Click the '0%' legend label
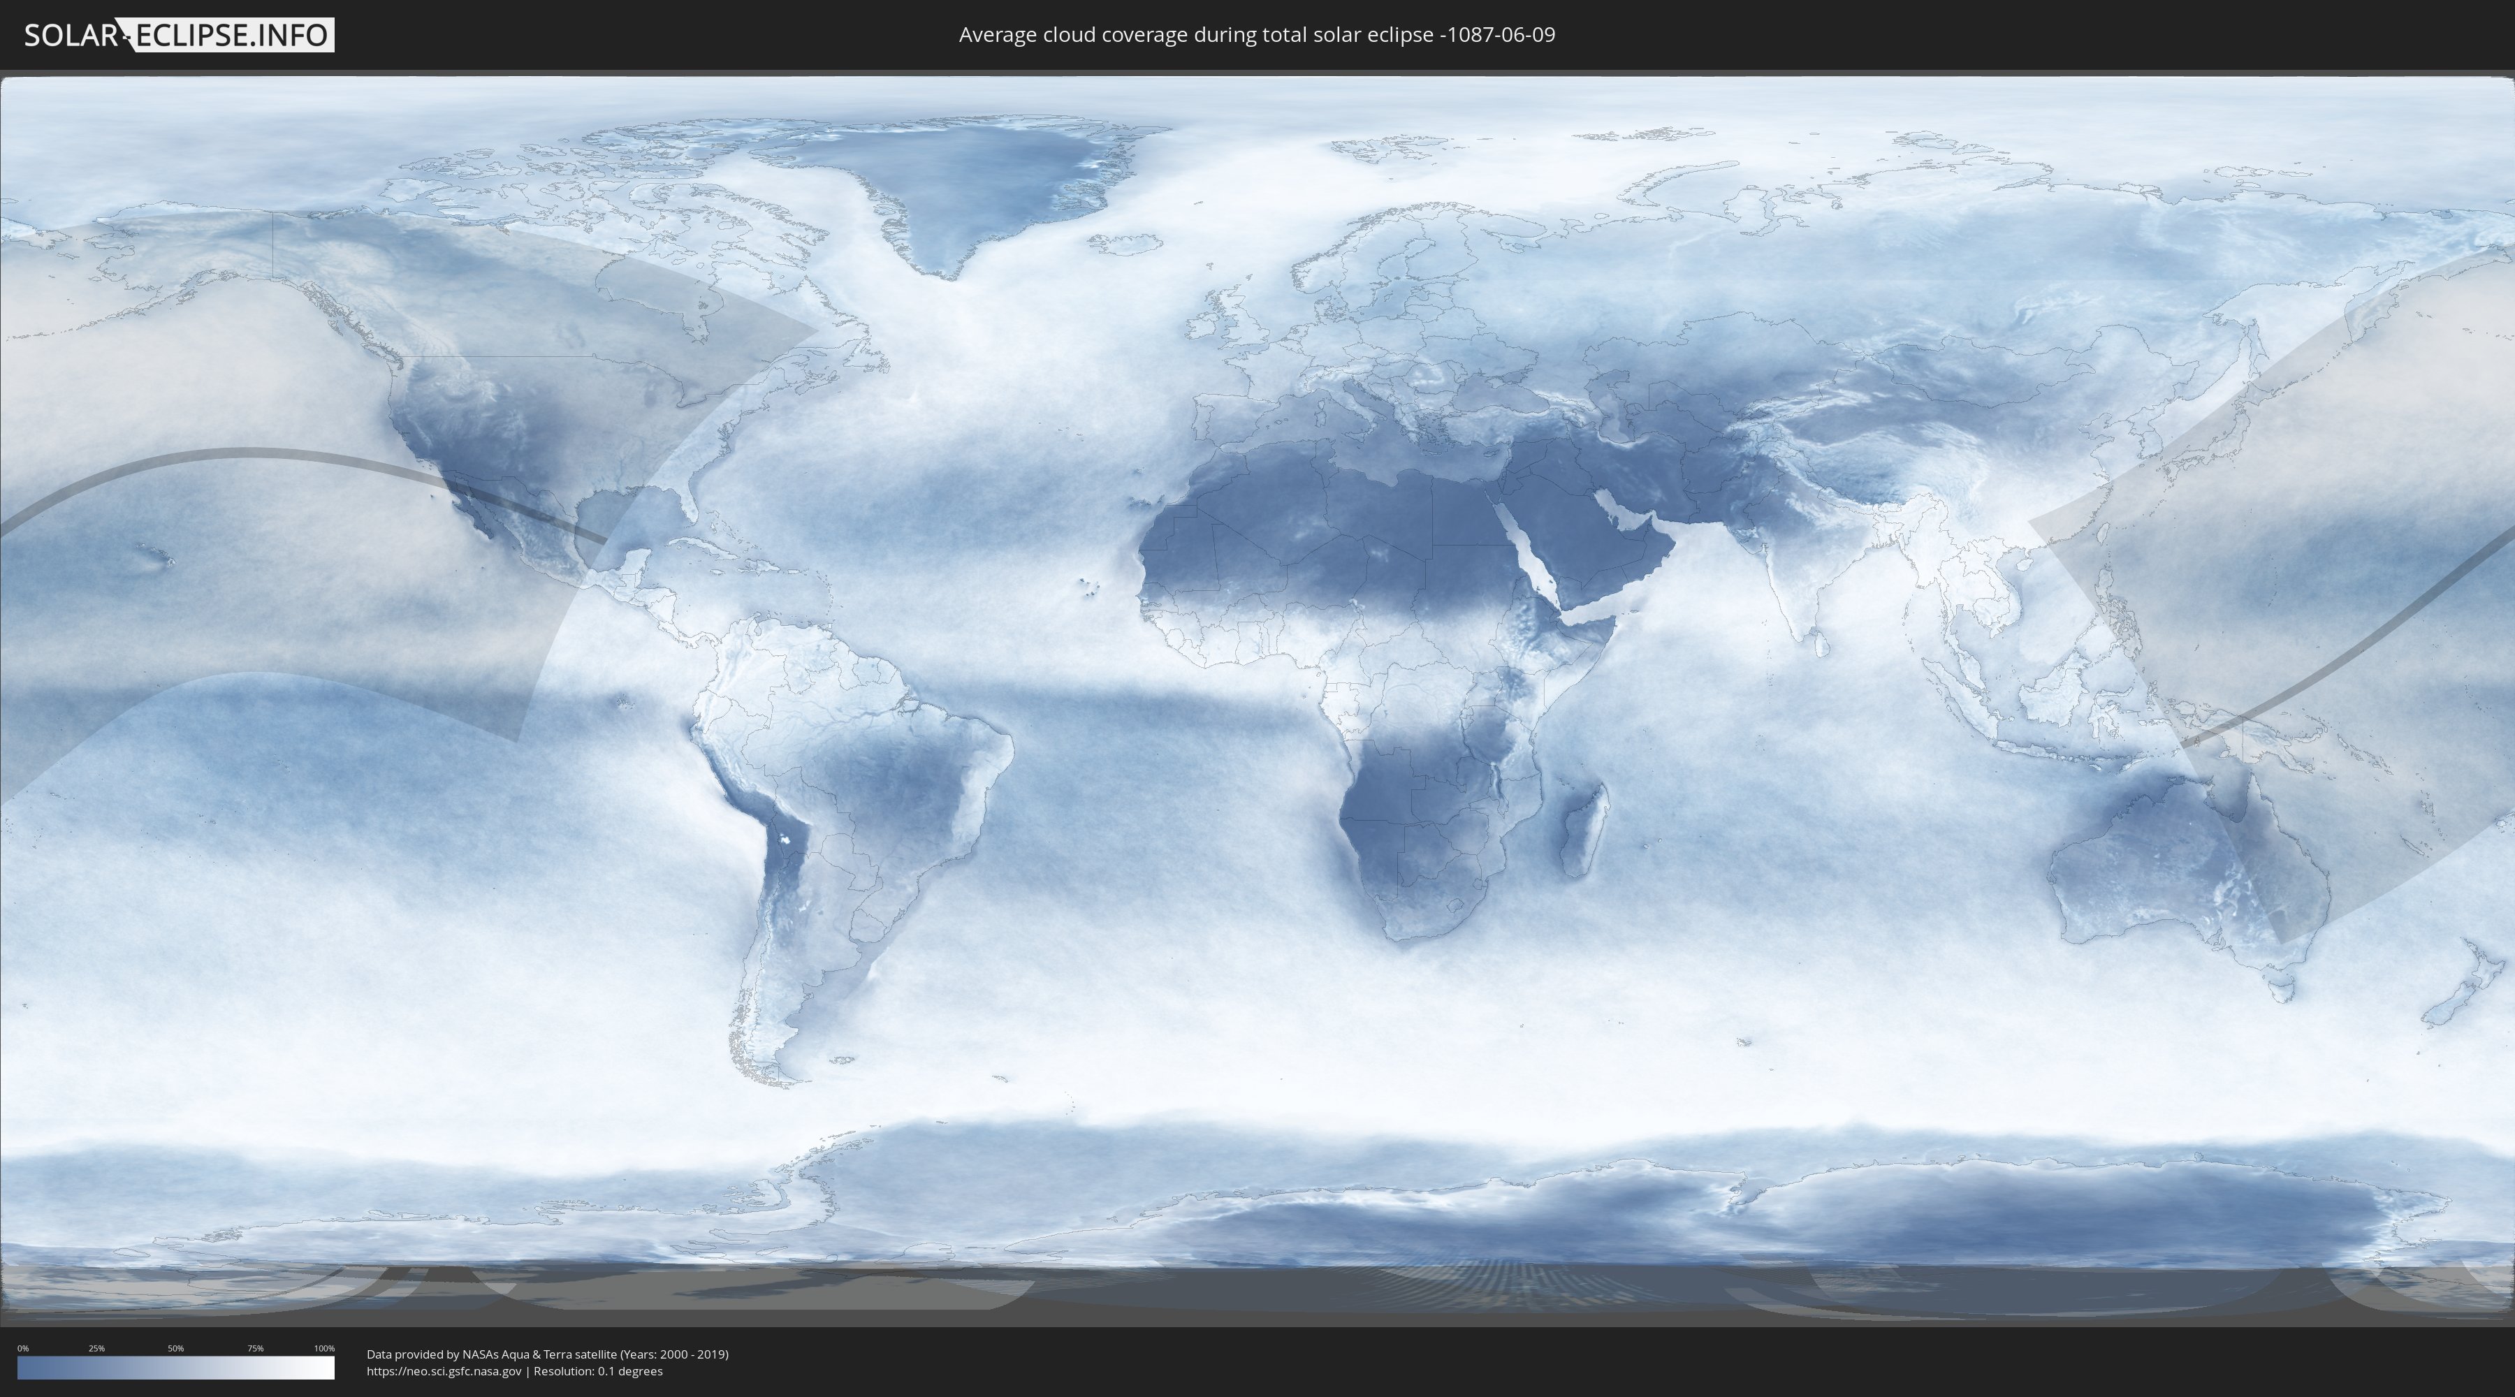The width and height of the screenshot is (2515, 1397). (24, 1348)
